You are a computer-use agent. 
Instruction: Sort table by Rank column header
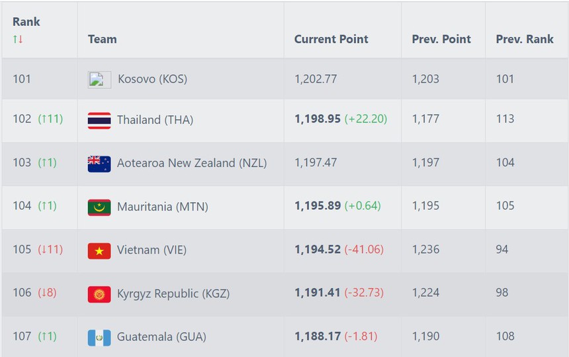26,22
